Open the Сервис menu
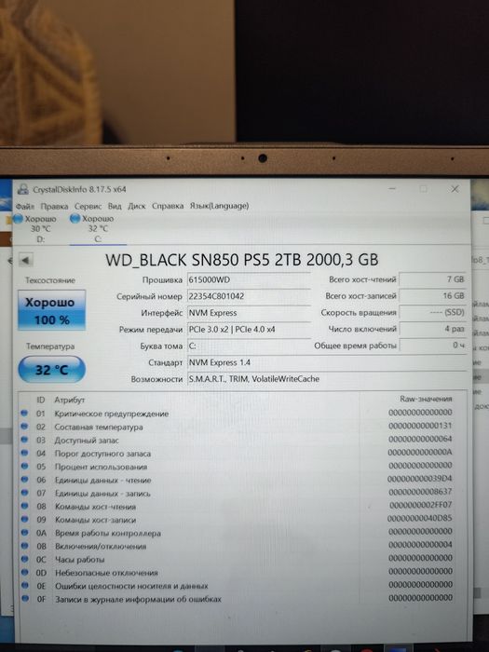 [88, 206]
